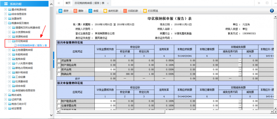The width and height of the screenshot is (277, 119).
Task: Click the 系统功能 grid icon
Action: [6, 4]
